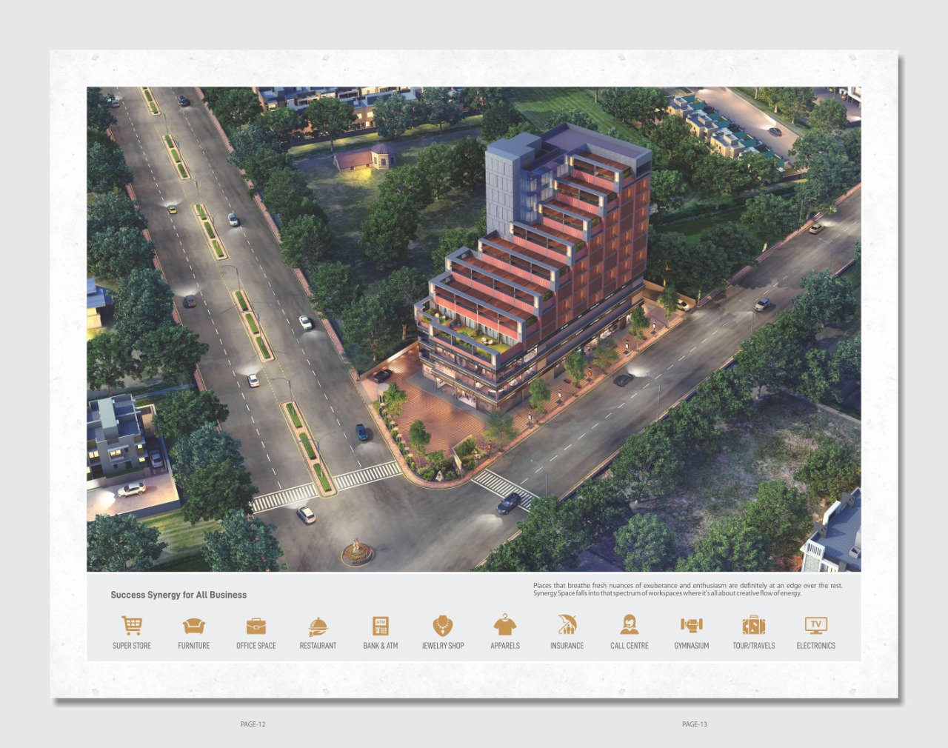Click the Office Space briefcase icon
Viewport: 948px width, 748px height.
click(256, 627)
